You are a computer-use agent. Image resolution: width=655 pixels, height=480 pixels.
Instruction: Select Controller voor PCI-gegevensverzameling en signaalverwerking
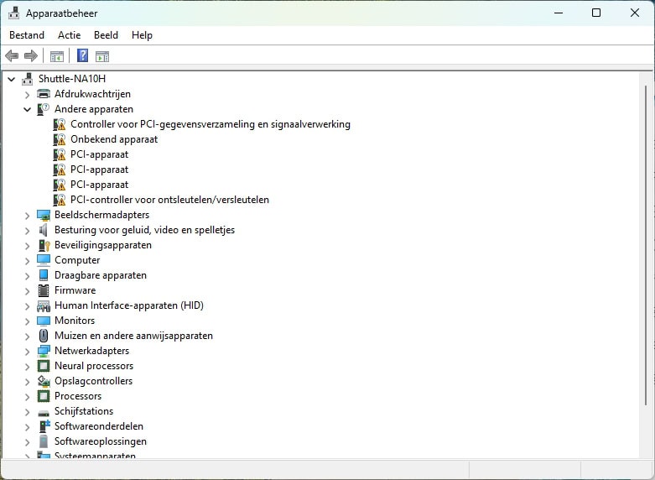(x=210, y=124)
